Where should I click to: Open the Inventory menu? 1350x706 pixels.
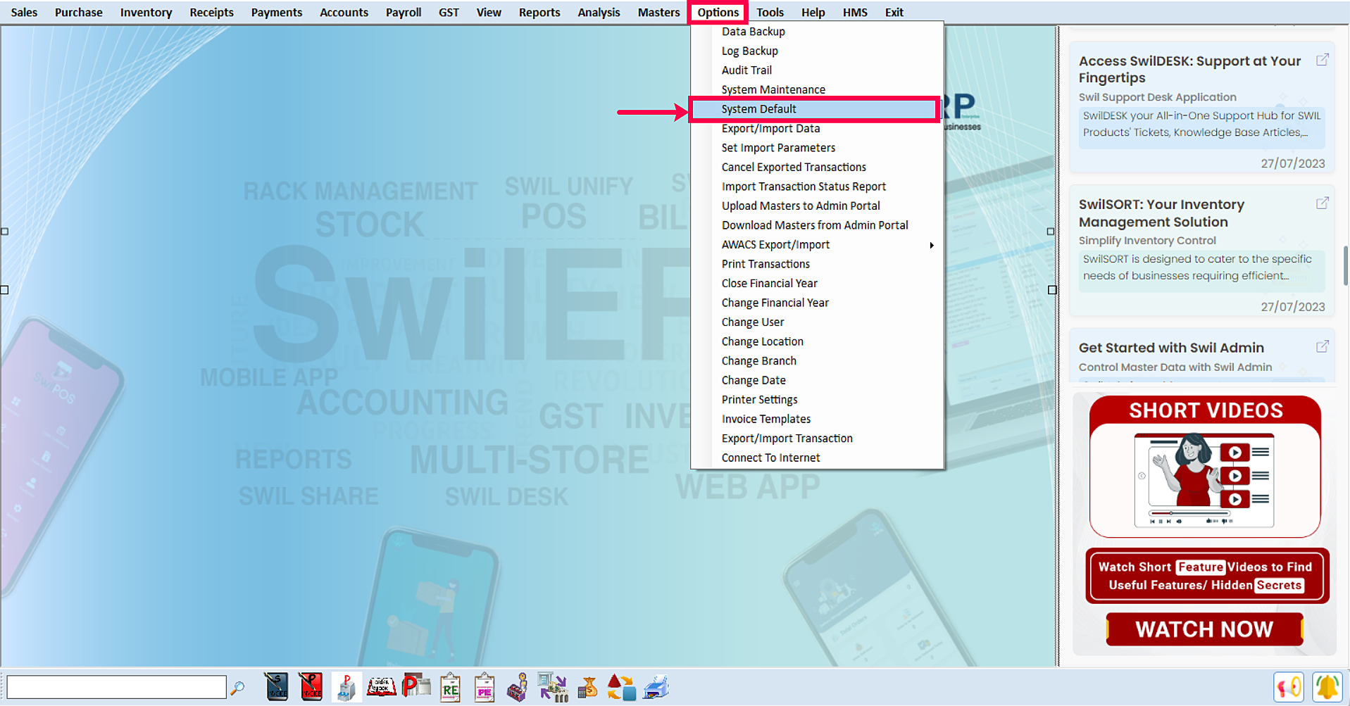[x=146, y=12]
